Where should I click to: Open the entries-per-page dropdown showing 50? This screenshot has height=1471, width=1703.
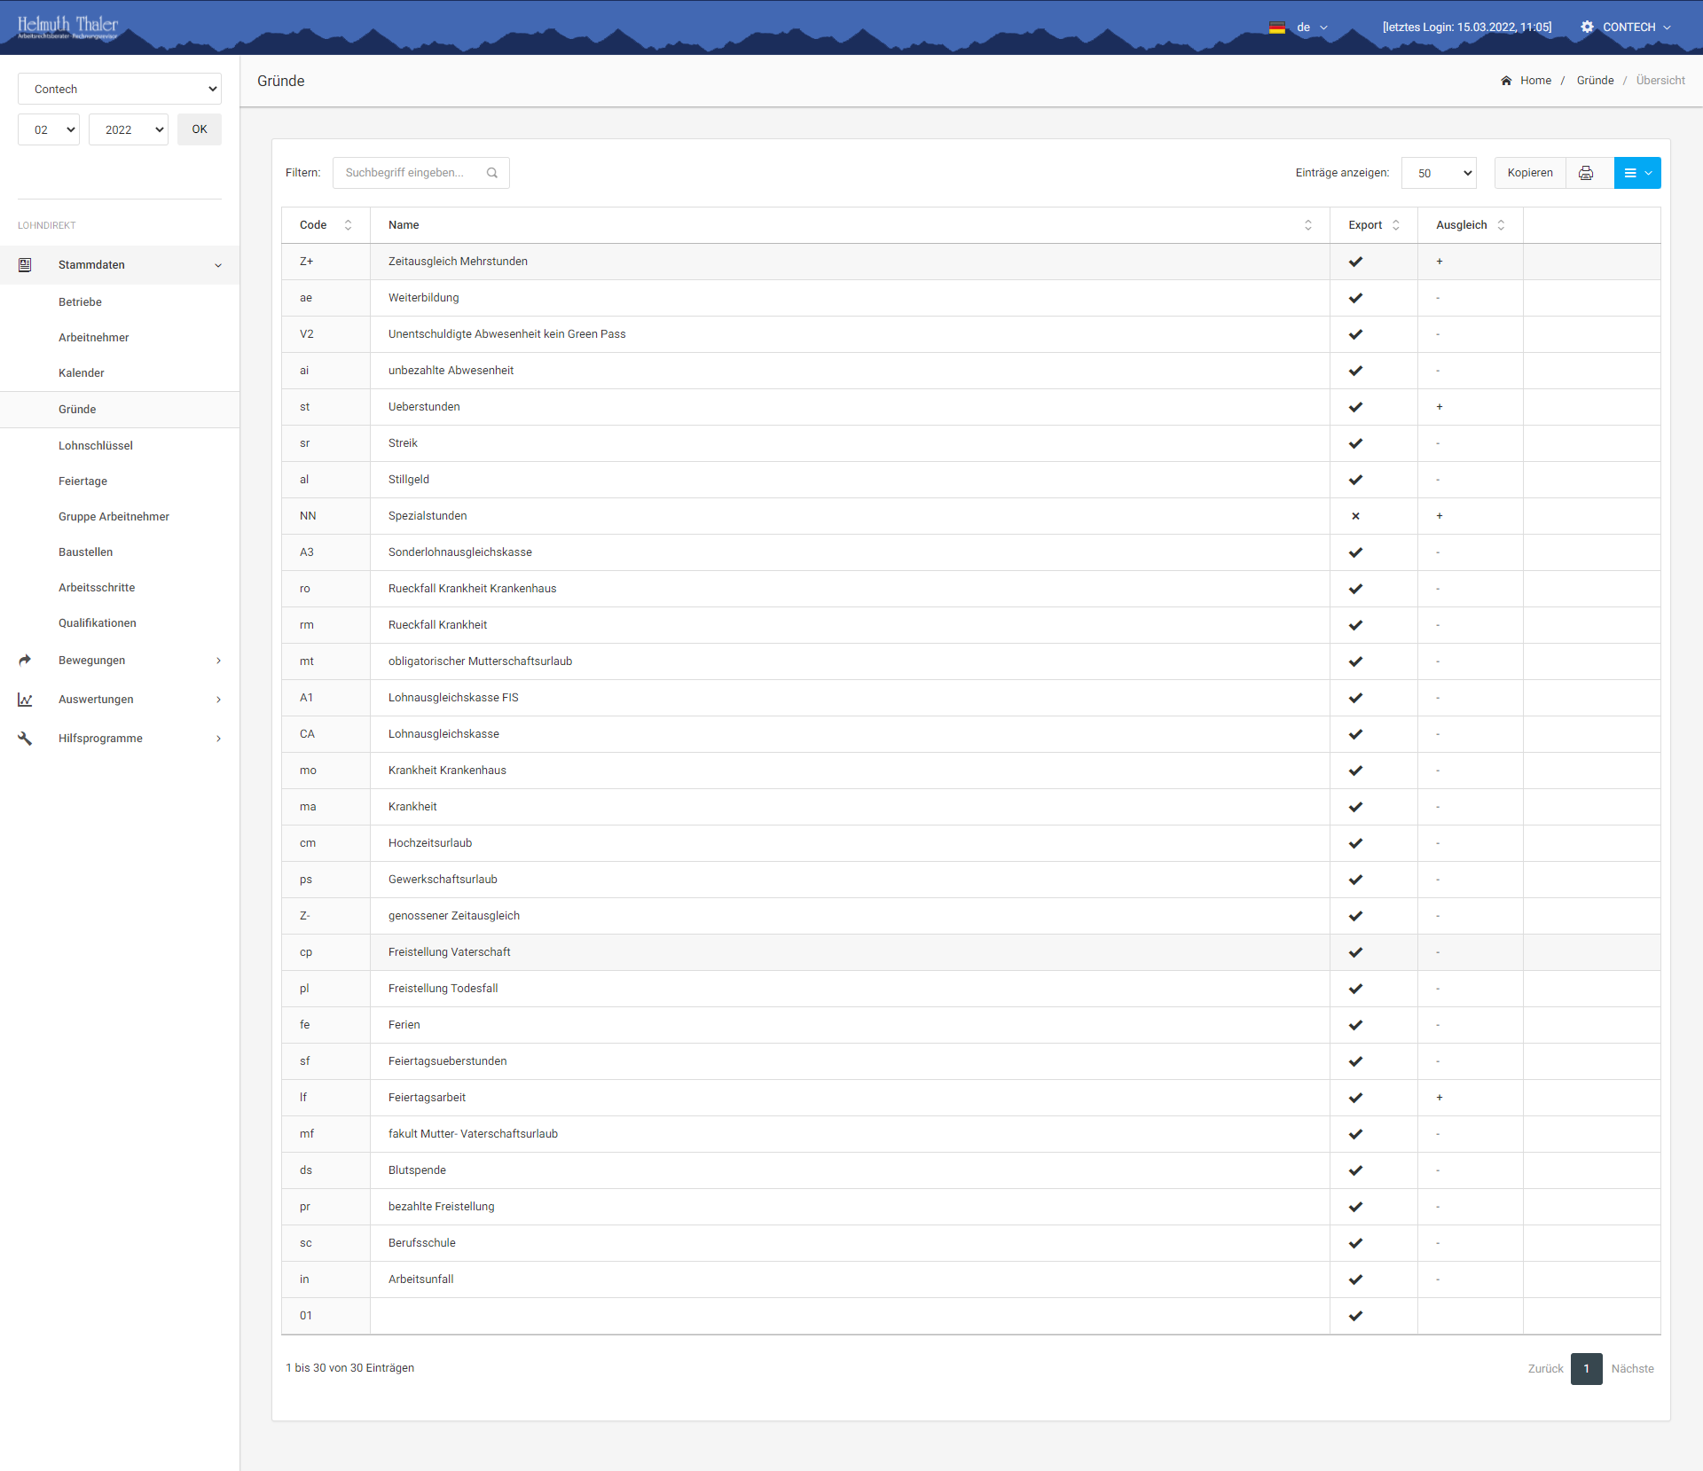click(x=1438, y=173)
